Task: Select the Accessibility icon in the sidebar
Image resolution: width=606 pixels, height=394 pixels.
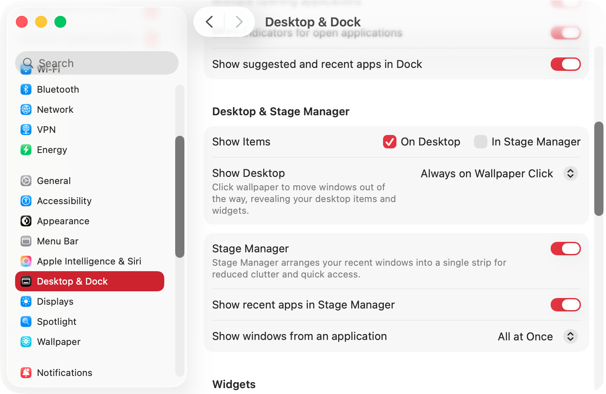Action: click(x=26, y=201)
